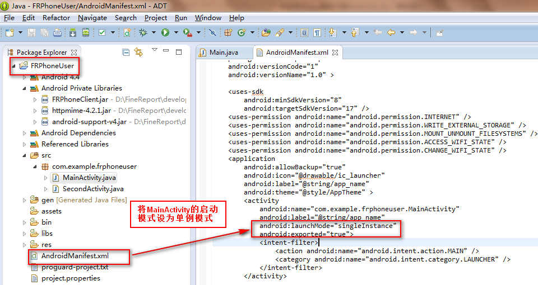Open the Search menu

[126, 18]
